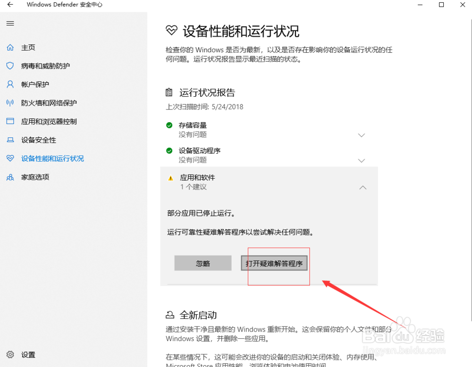Click the 设备性能和运行状况 heart icon
This screenshot has height=367, width=472.
170,29
